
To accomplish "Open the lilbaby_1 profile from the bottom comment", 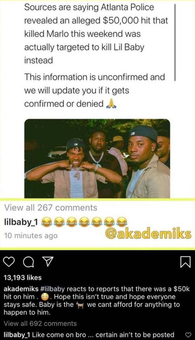I will point(17,335).
